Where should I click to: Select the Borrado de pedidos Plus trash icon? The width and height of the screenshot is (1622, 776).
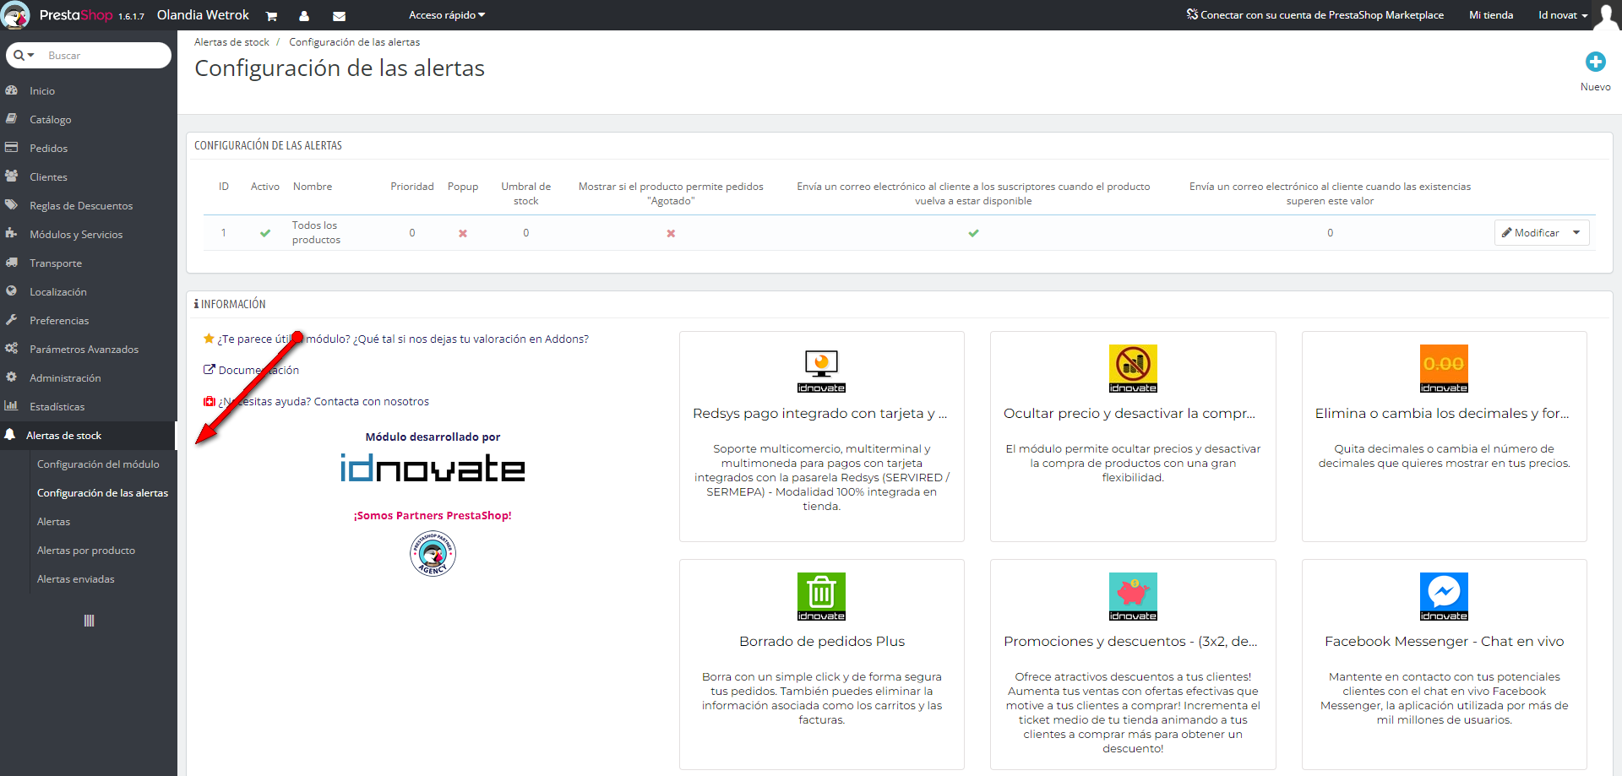pyautogui.click(x=821, y=596)
